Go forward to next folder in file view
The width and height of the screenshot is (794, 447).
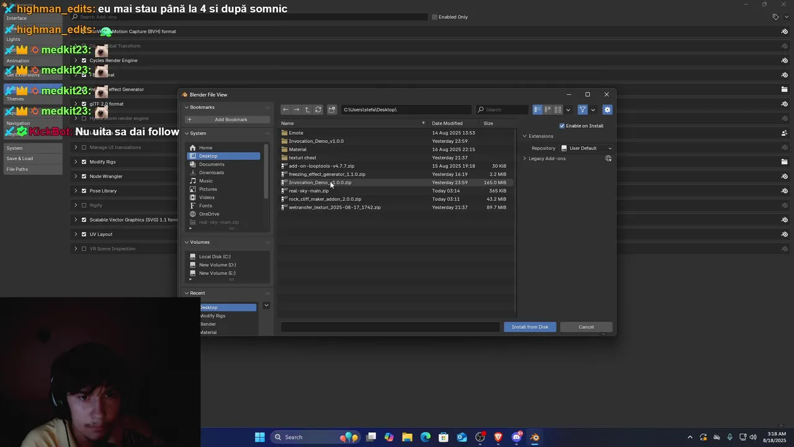(297, 109)
